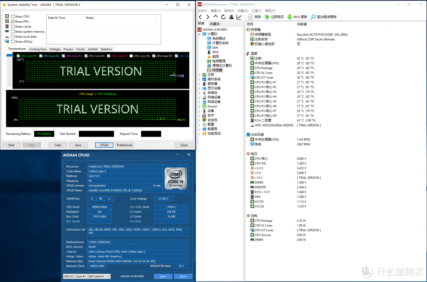
Task: Toggle the CPU Core #4 graph checkbox
Action: tap(86, 56)
